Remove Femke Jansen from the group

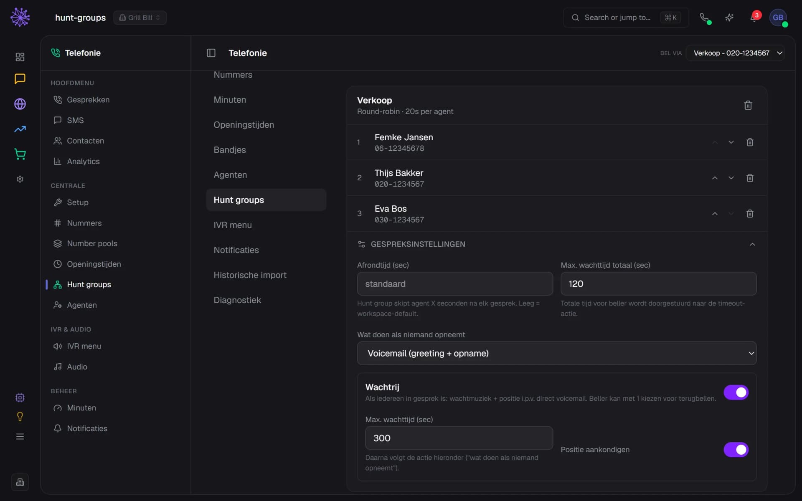coord(750,142)
